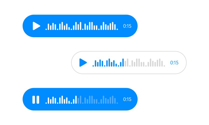Seek into gray unplayed waveform of white bubble

145,62
